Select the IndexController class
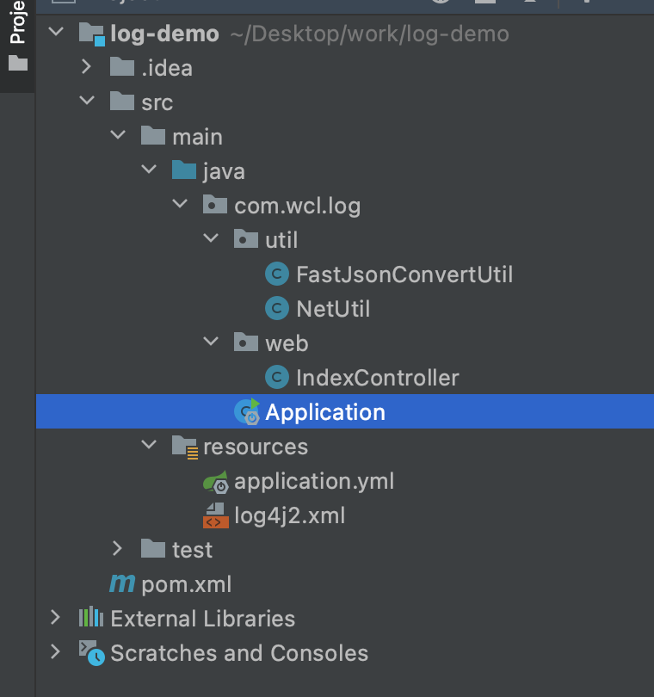Screen dimensions: 654x697 377,377
